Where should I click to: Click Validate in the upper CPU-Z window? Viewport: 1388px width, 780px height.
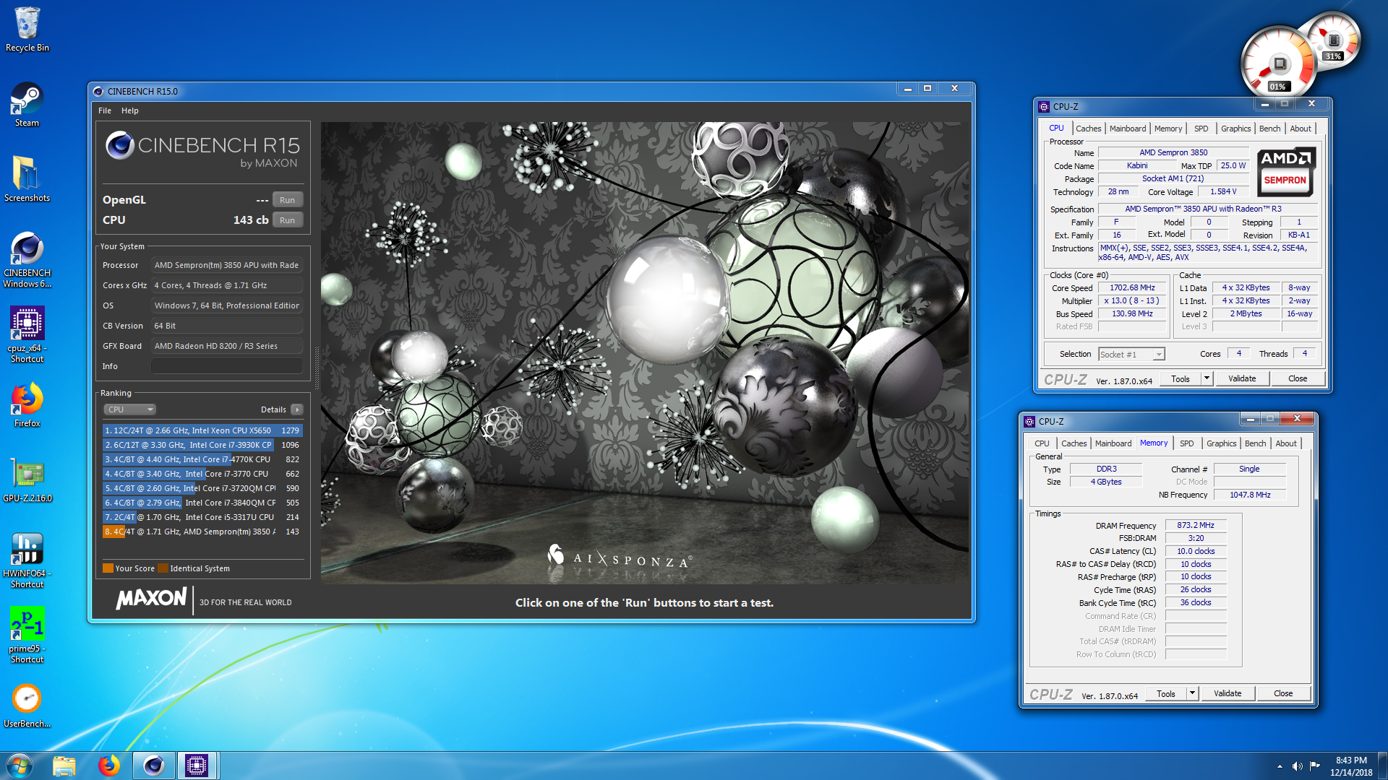[x=1242, y=378]
